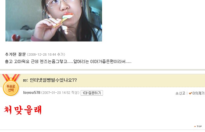205x132 pixels.
Task: Click the siren icon beside 신고
Action: (x=177, y=93)
